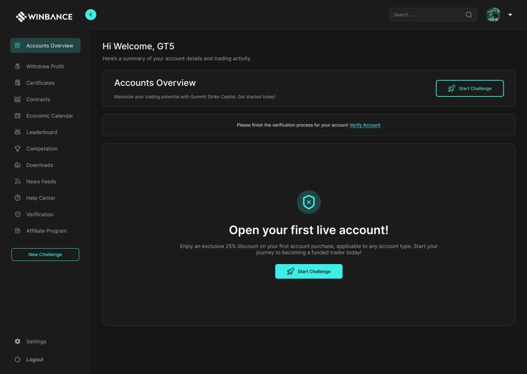Go to the Contracts page
This screenshot has width=527, height=374.
pos(38,99)
